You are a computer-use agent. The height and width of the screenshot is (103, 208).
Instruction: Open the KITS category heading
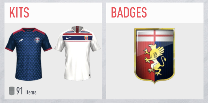point(19,13)
